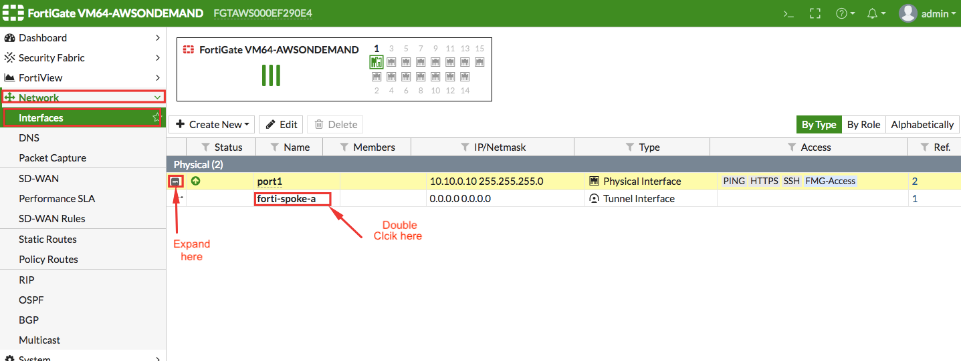
Task: Open the admin user menu
Action: click(x=928, y=13)
